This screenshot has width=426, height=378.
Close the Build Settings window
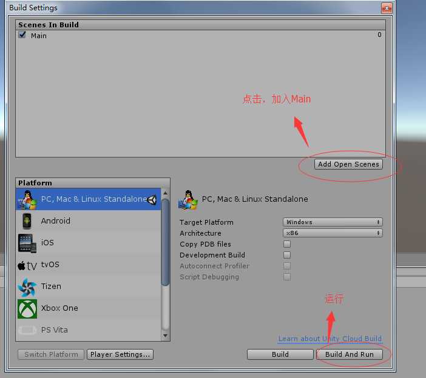pos(387,8)
